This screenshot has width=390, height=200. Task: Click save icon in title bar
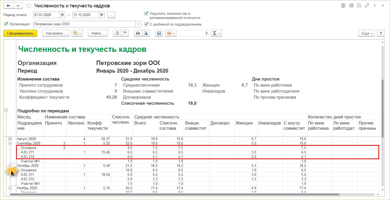(343, 6)
